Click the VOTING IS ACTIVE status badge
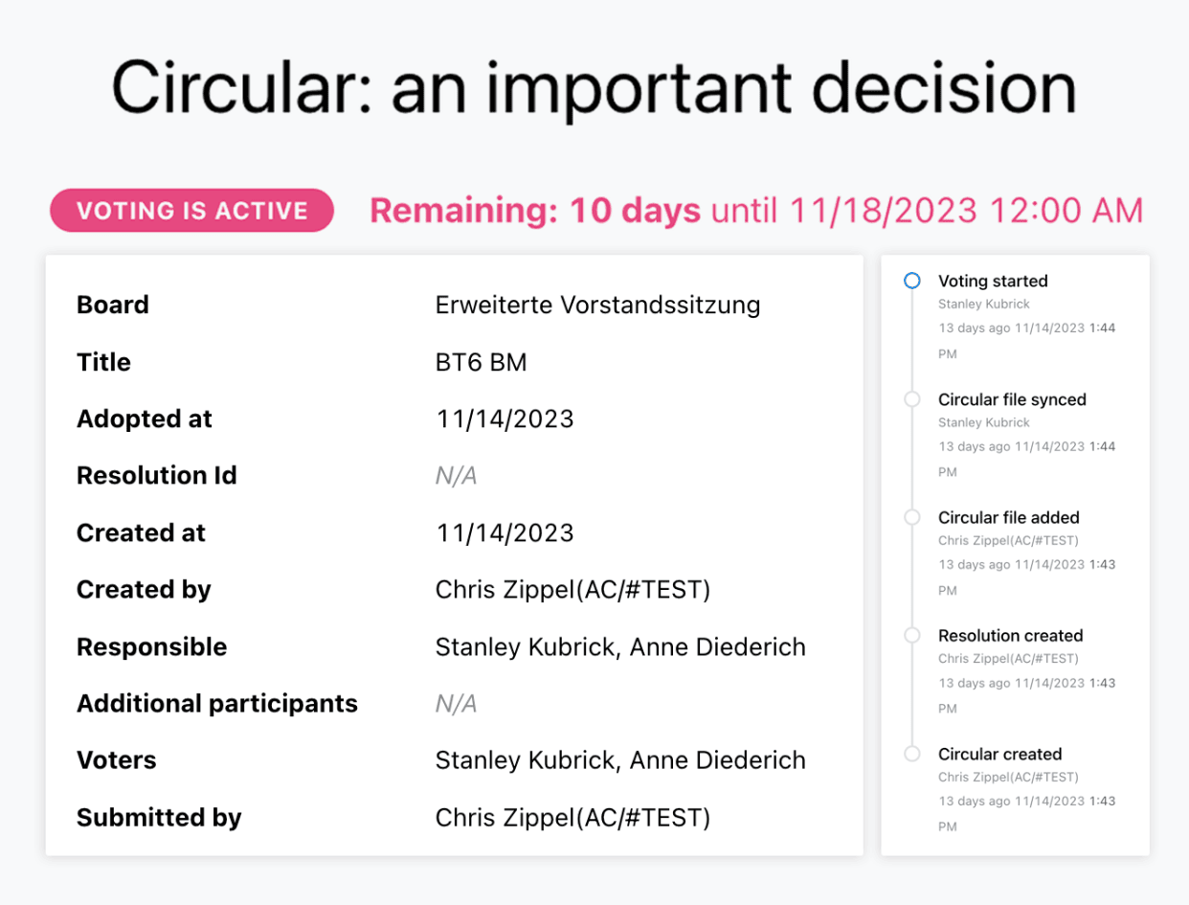The width and height of the screenshot is (1189, 905). tap(191, 211)
